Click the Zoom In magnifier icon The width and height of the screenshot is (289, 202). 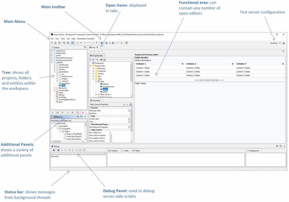pyautogui.click(x=64, y=43)
